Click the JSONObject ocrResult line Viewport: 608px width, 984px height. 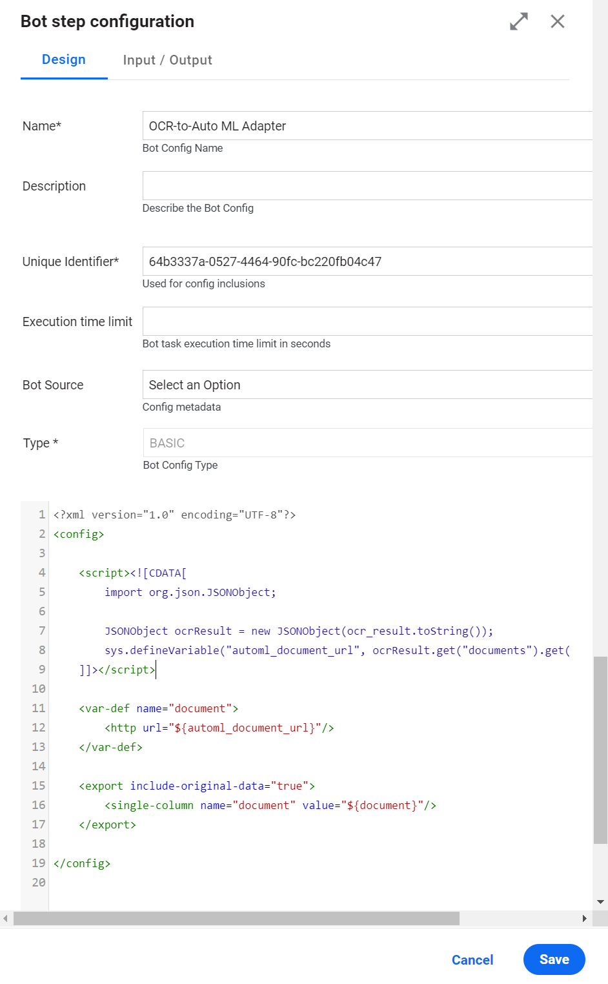click(299, 631)
